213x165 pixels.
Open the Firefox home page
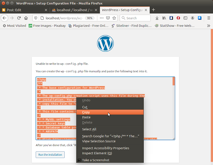point(26,18)
